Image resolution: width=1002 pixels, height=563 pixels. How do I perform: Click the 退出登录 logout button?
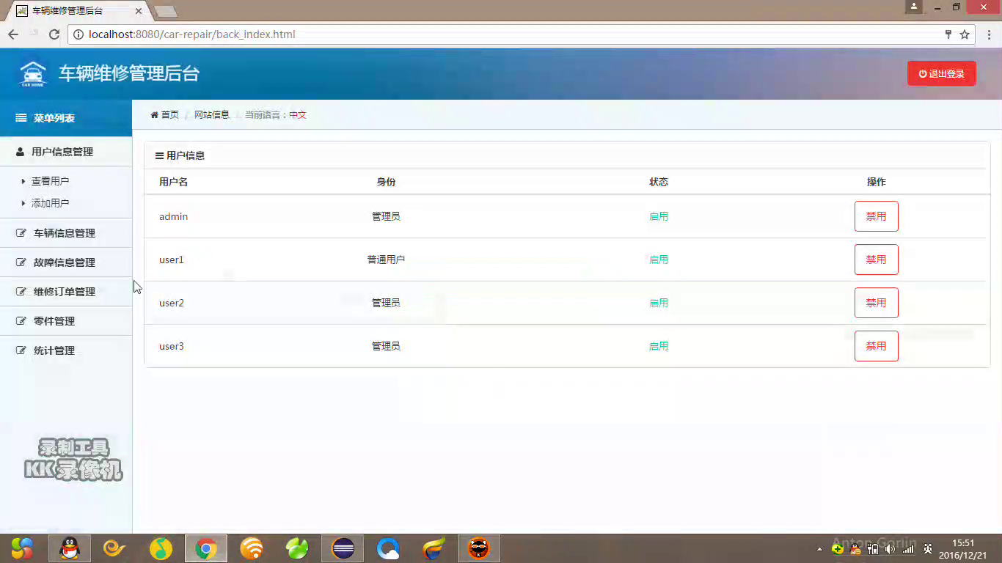tap(942, 73)
